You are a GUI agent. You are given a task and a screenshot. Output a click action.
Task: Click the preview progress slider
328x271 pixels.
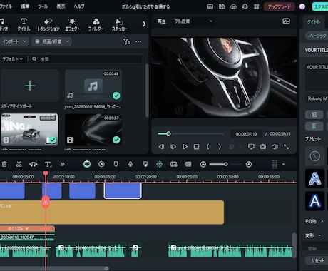point(190,134)
